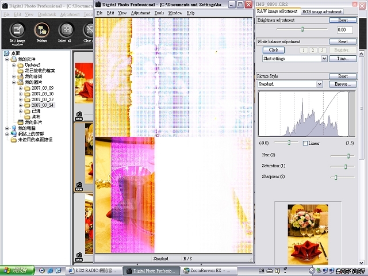
Task: Click the Hue slider handle
Action: tap(348, 156)
